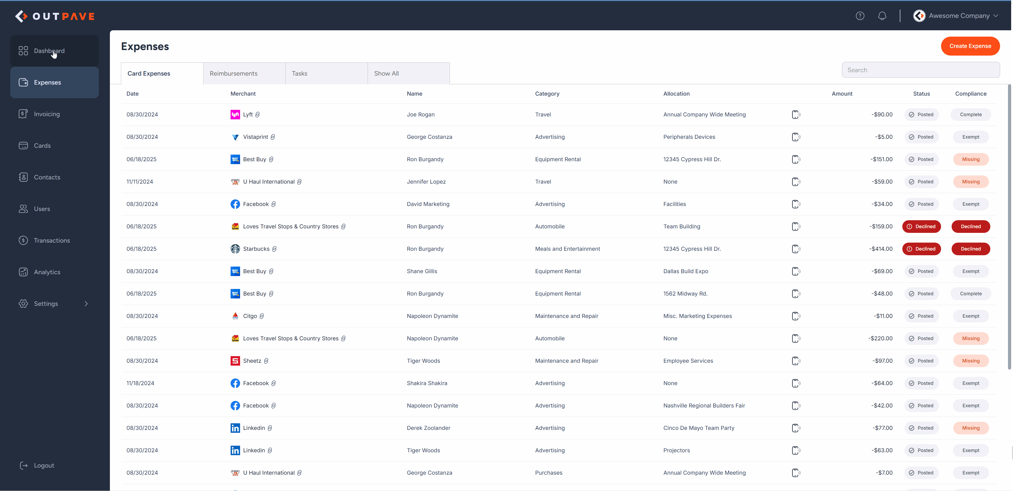Image resolution: width=1013 pixels, height=491 pixels.
Task: Open Invoicing in the sidebar
Action: [x=54, y=114]
